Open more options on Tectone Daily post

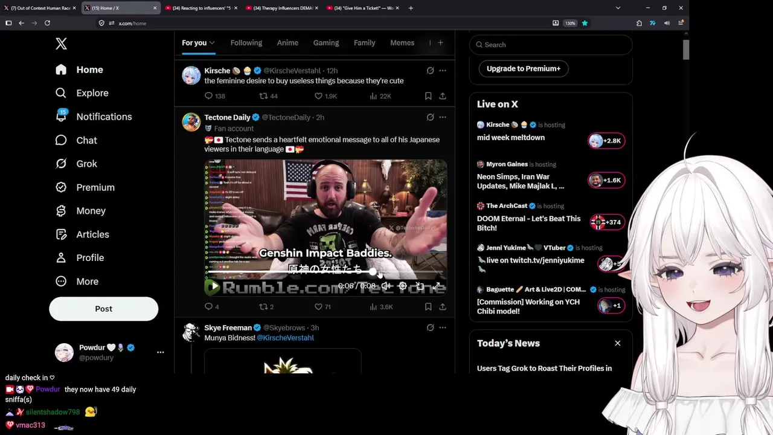(443, 117)
